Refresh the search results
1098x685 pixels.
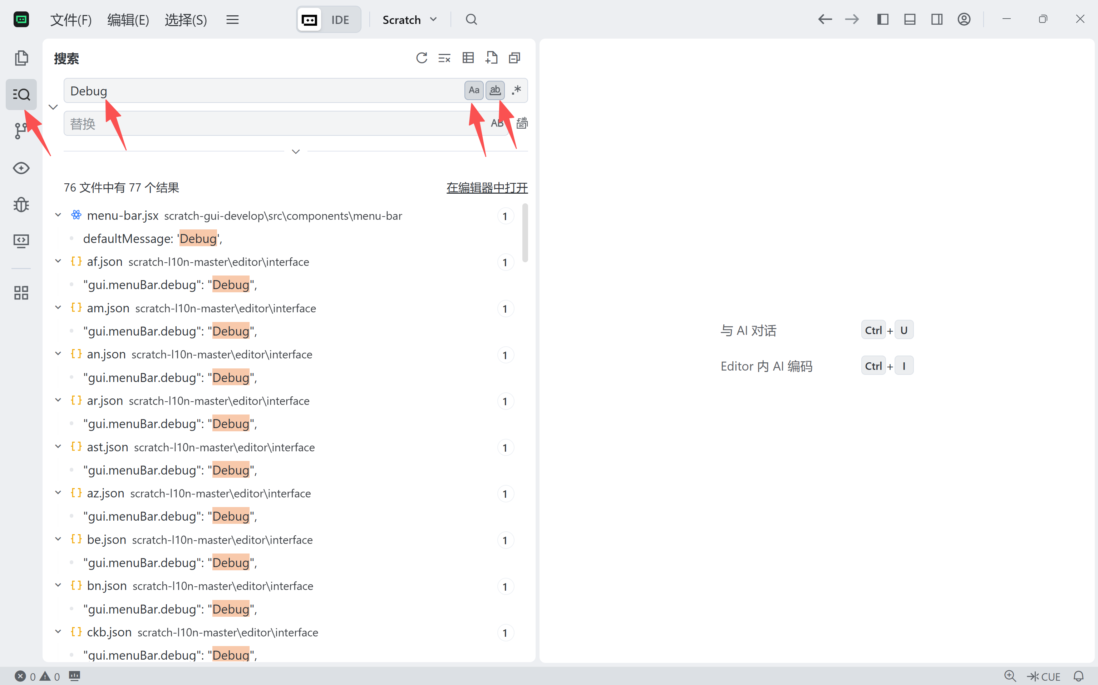[422, 58]
